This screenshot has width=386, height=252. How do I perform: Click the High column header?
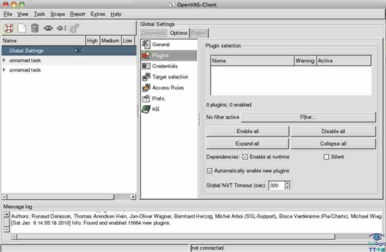92,41
